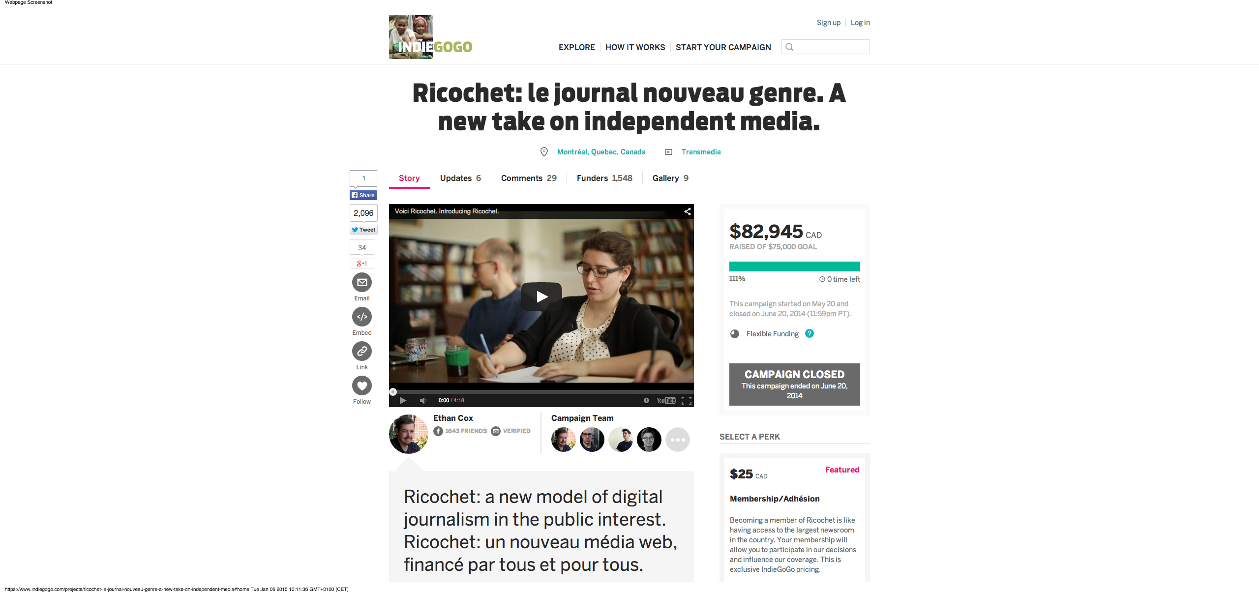Screen dimensions: 1259x592
Task: Open the Montréal, Quebec, Canada link
Action: [601, 152]
